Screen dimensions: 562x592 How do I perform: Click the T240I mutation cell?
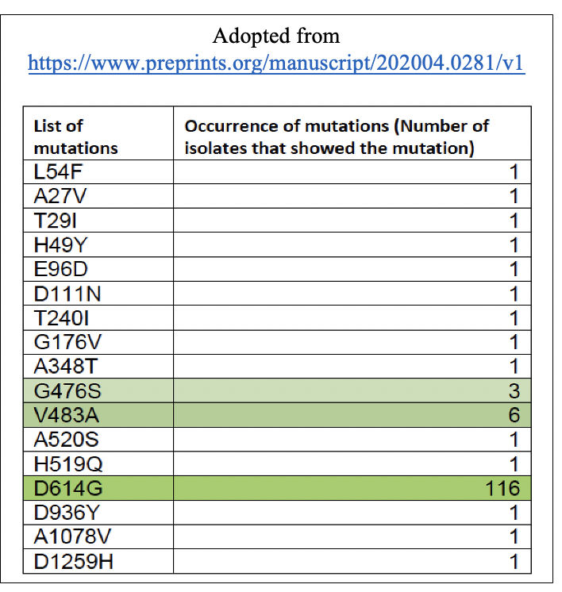point(98,318)
